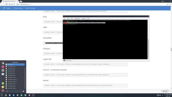The image size is (172, 97).
Task: Reload the Flathub page in Chrome
Action: coord(6,4)
